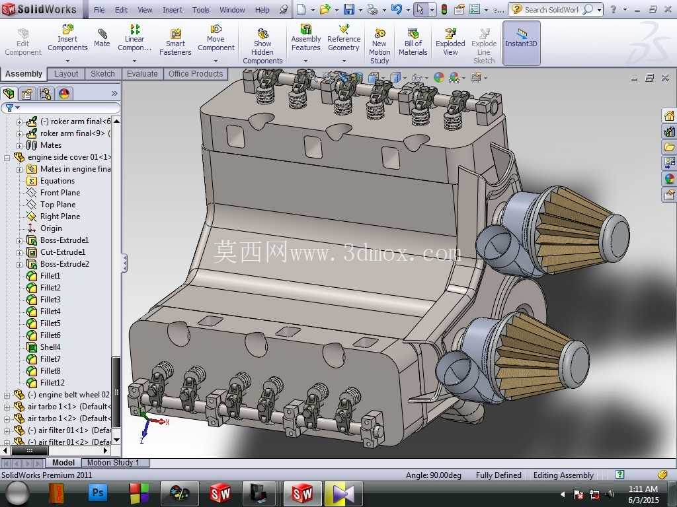Expand the Cut-Extrude1 feature
Screen dimensions: 677x507
pos(19,253)
